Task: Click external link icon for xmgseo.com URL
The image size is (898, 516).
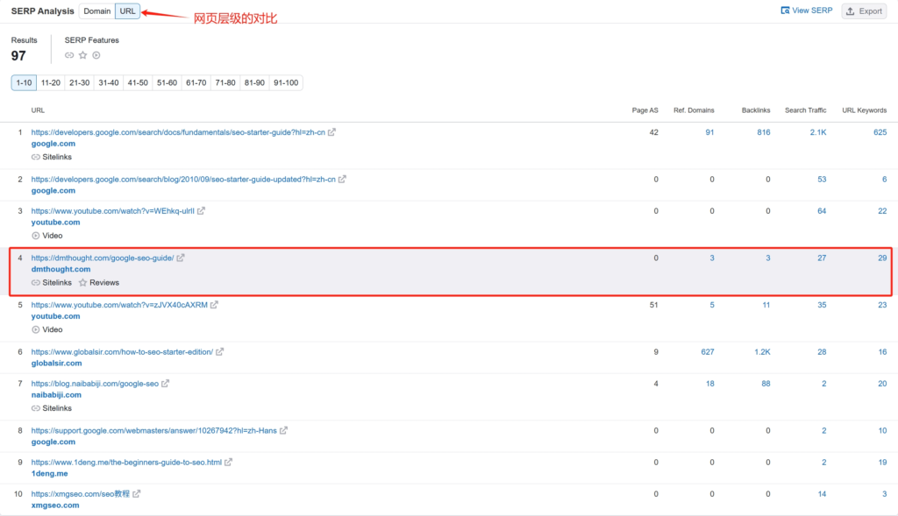Action: (137, 494)
